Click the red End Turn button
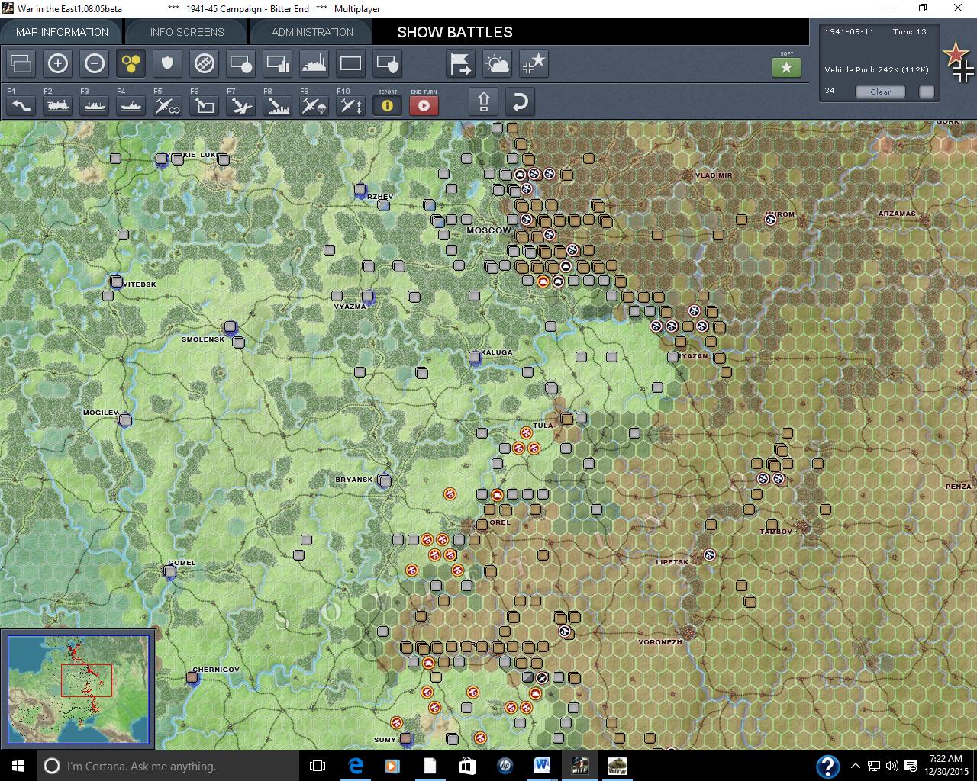Viewport: 977px width, 781px height. point(424,105)
